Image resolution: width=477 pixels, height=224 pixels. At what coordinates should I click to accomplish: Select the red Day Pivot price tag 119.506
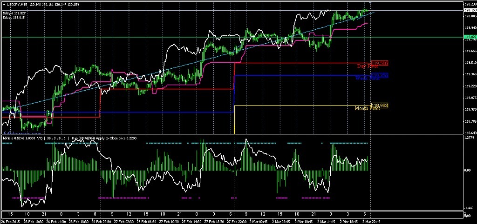pyautogui.click(x=379, y=63)
